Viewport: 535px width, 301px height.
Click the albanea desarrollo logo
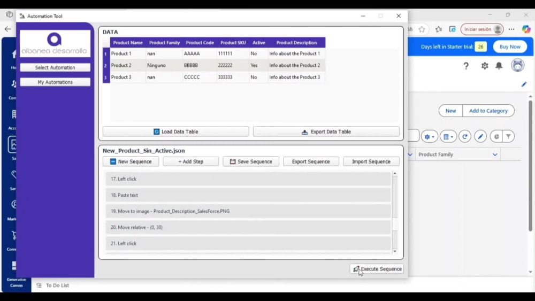click(55, 43)
